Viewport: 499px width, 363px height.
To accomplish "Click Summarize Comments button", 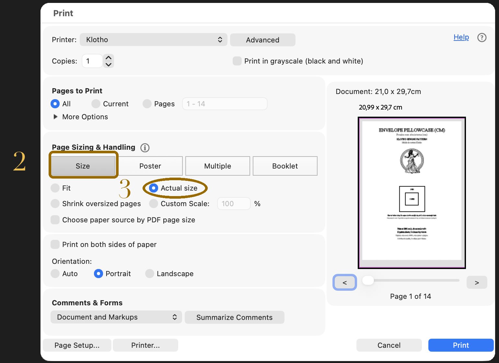I will tap(235, 317).
